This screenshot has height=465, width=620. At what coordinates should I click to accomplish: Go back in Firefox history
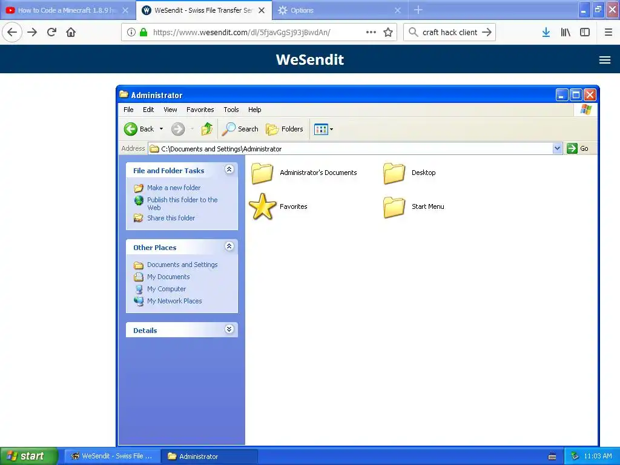click(12, 32)
